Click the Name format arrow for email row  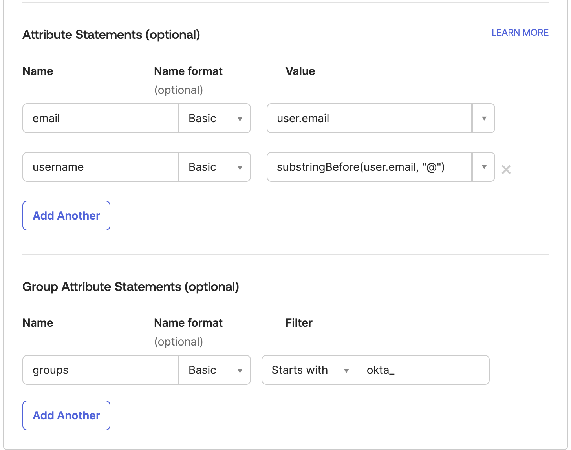pyautogui.click(x=240, y=118)
